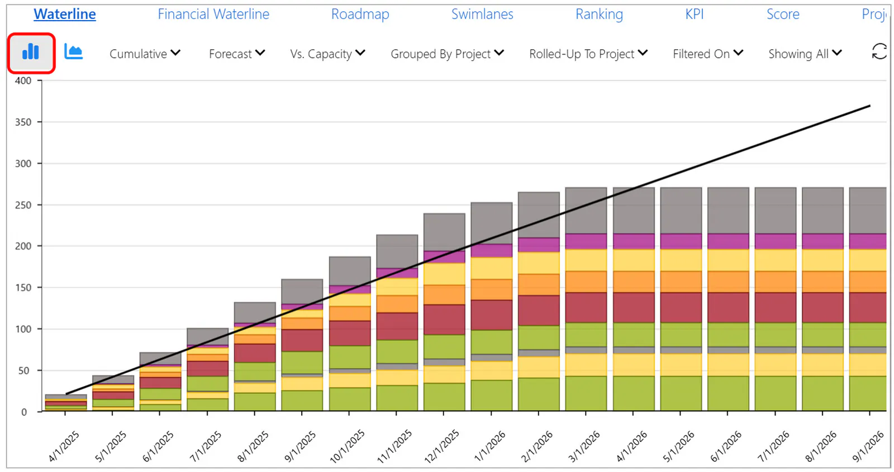Click bottom green segment of 8/1/2026 bar

(822, 393)
